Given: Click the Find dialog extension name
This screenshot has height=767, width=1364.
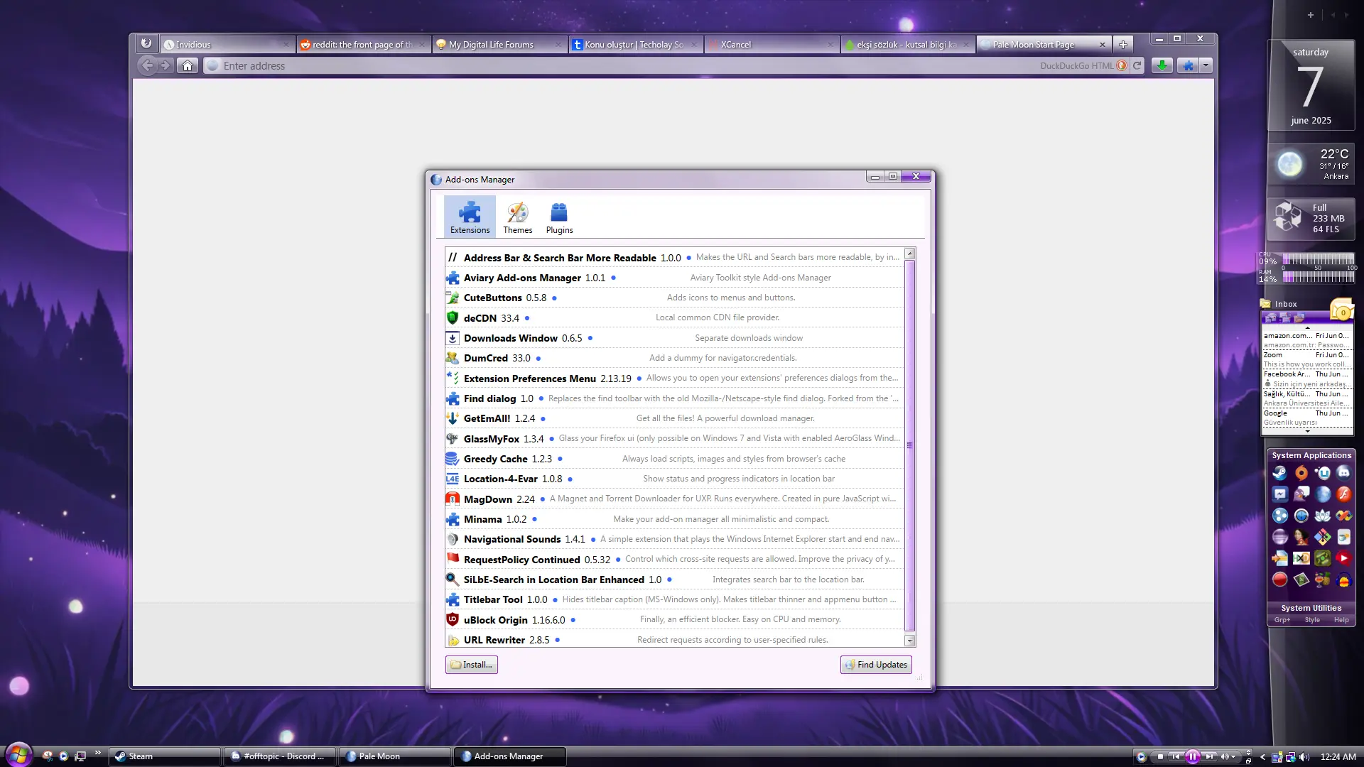Looking at the screenshot, I should pos(489,398).
